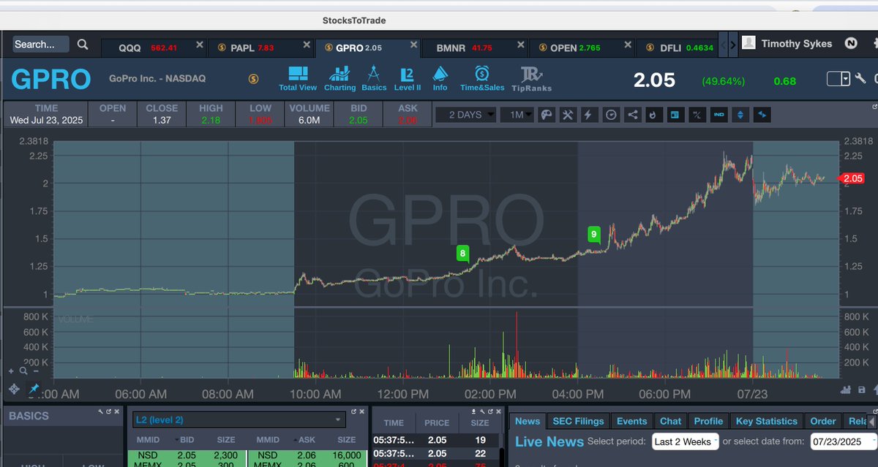Open the 07/23/2025 date selector

pyautogui.click(x=842, y=441)
